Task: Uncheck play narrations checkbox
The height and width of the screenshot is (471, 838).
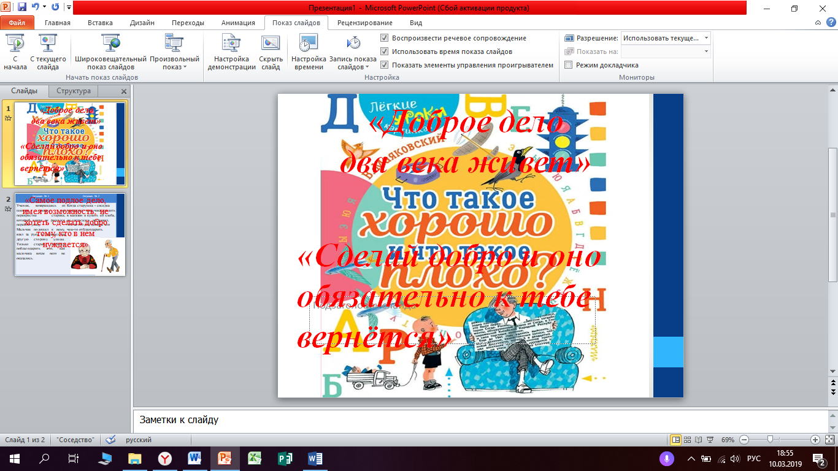Action: (385, 38)
